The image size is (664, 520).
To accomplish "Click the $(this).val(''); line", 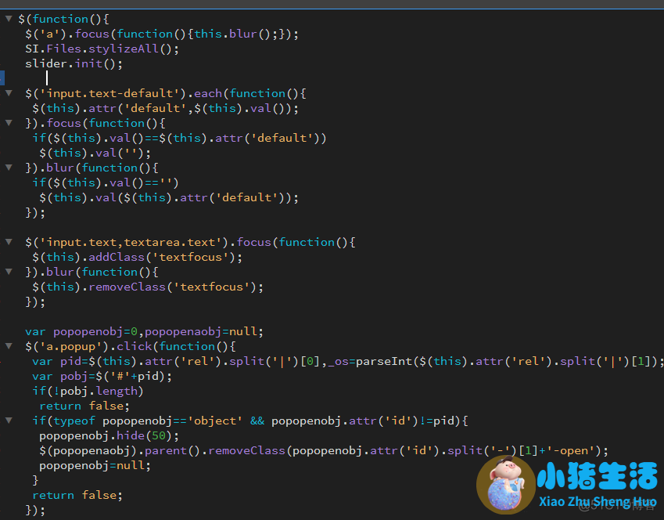I will pos(95,153).
